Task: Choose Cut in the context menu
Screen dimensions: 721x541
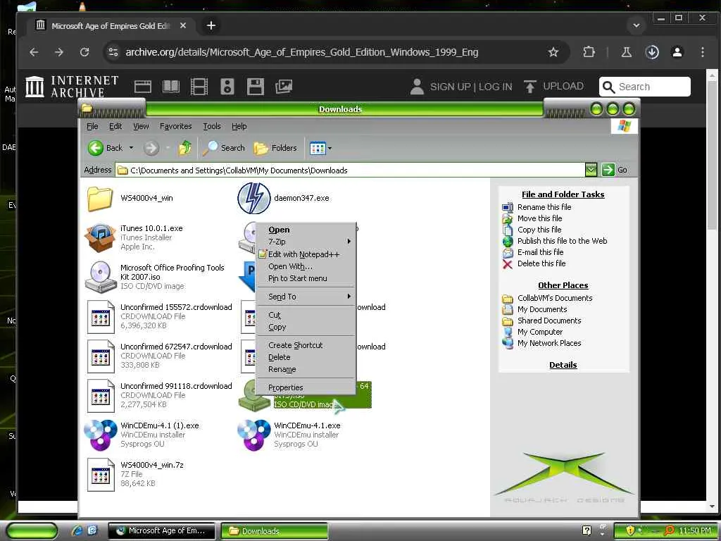Action: coord(306,315)
